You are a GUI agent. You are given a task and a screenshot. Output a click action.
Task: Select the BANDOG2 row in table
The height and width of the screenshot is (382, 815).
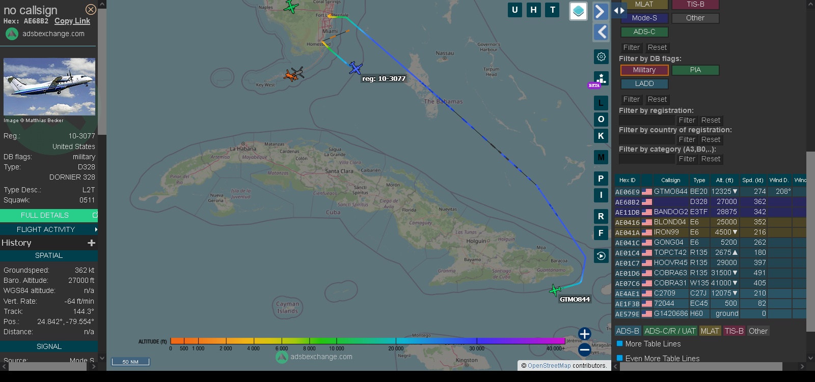(711, 212)
